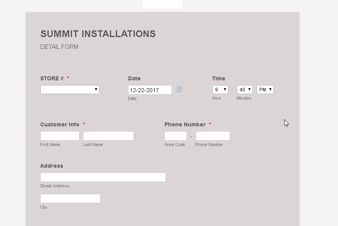Screen dimensions: 338x226
Task: Click the STORE # label
Action: [x=52, y=78]
